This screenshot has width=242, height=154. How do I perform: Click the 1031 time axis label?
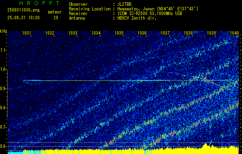click(27, 33)
